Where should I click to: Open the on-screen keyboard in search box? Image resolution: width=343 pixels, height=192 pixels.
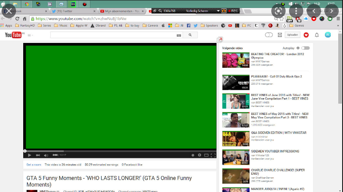click(x=179, y=35)
